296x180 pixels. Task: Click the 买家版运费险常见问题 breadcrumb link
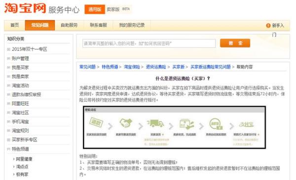pyautogui.click(x=211, y=67)
